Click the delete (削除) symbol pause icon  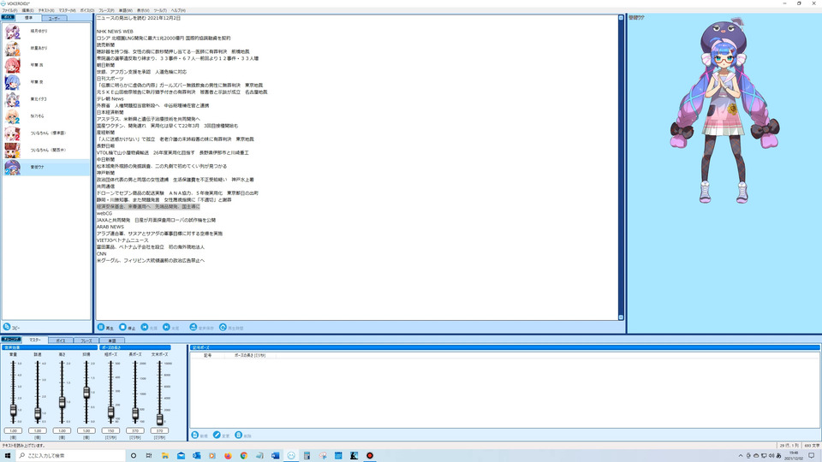tap(239, 435)
